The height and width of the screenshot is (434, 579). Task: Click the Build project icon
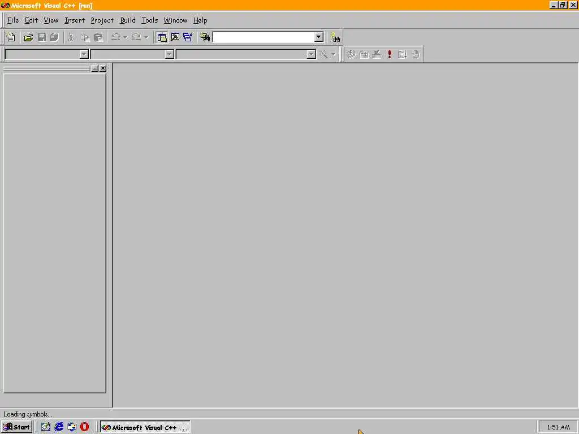(364, 55)
